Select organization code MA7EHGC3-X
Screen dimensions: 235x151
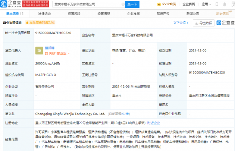(x=46, y=75)
